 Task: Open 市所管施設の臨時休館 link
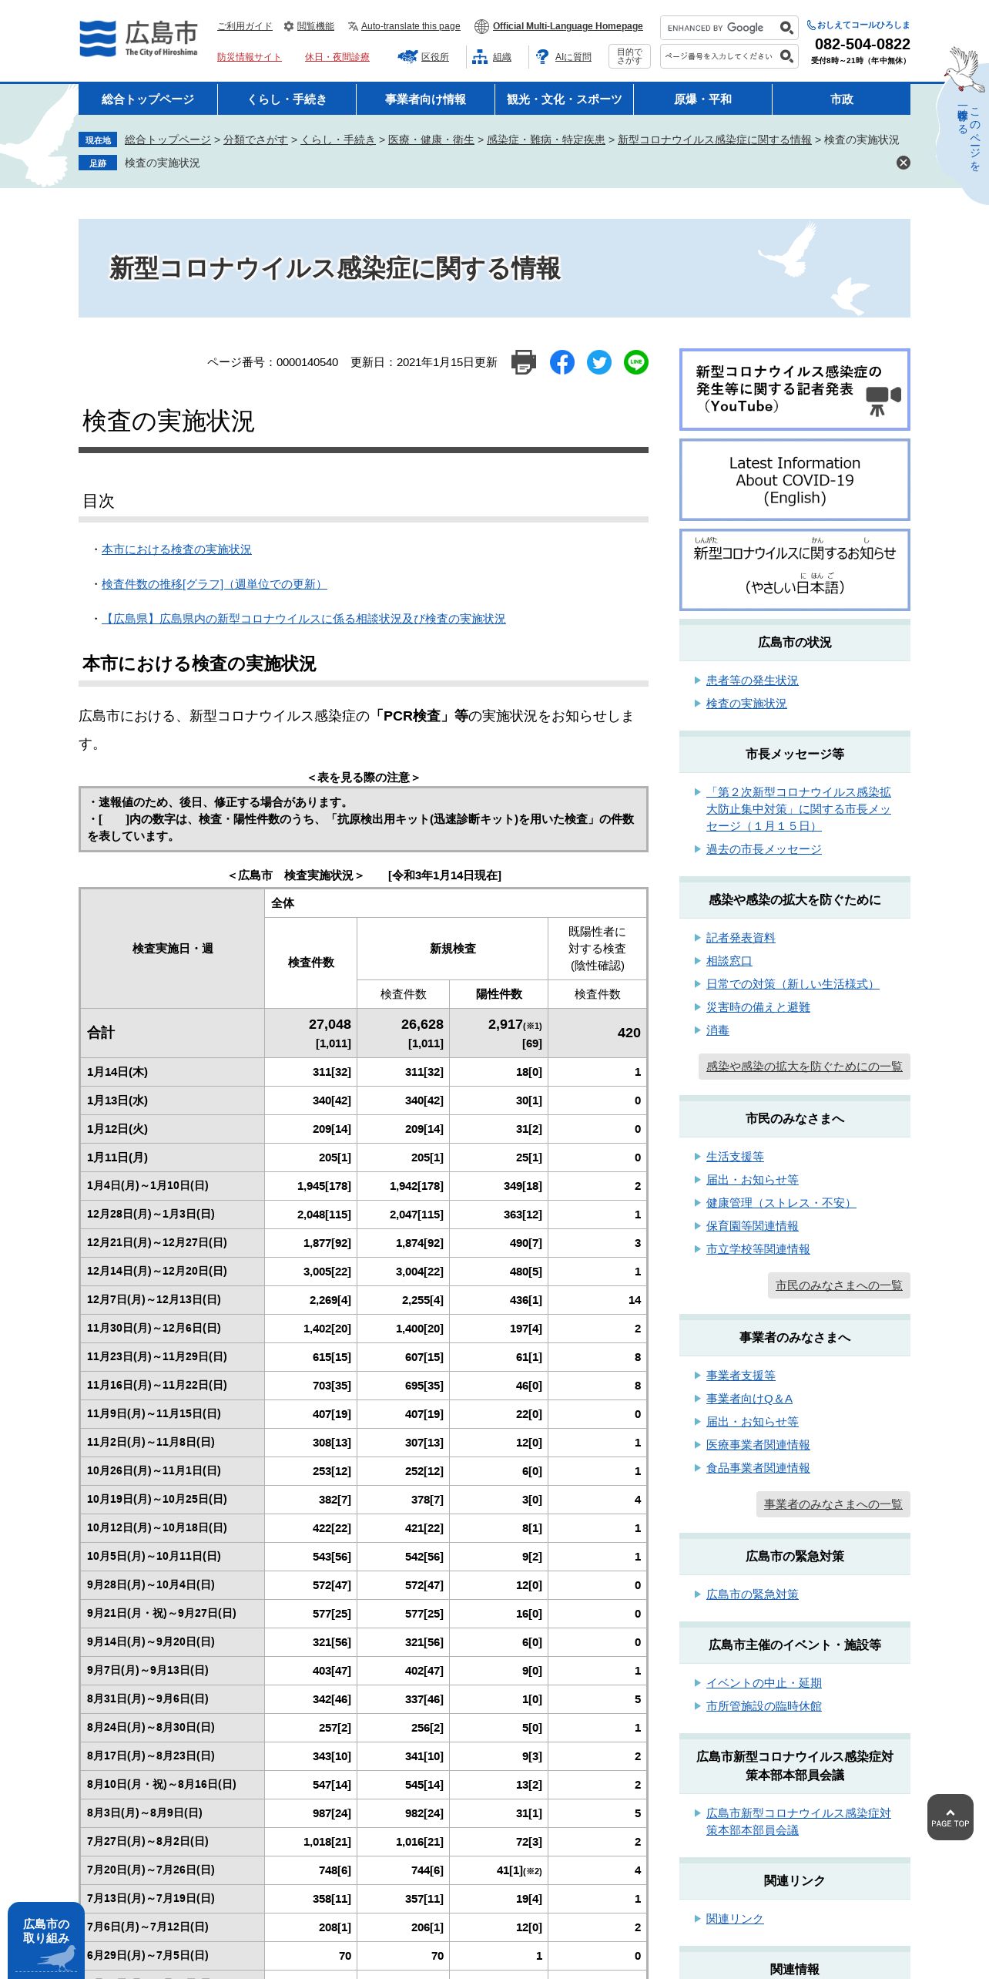click(764, 1706)
